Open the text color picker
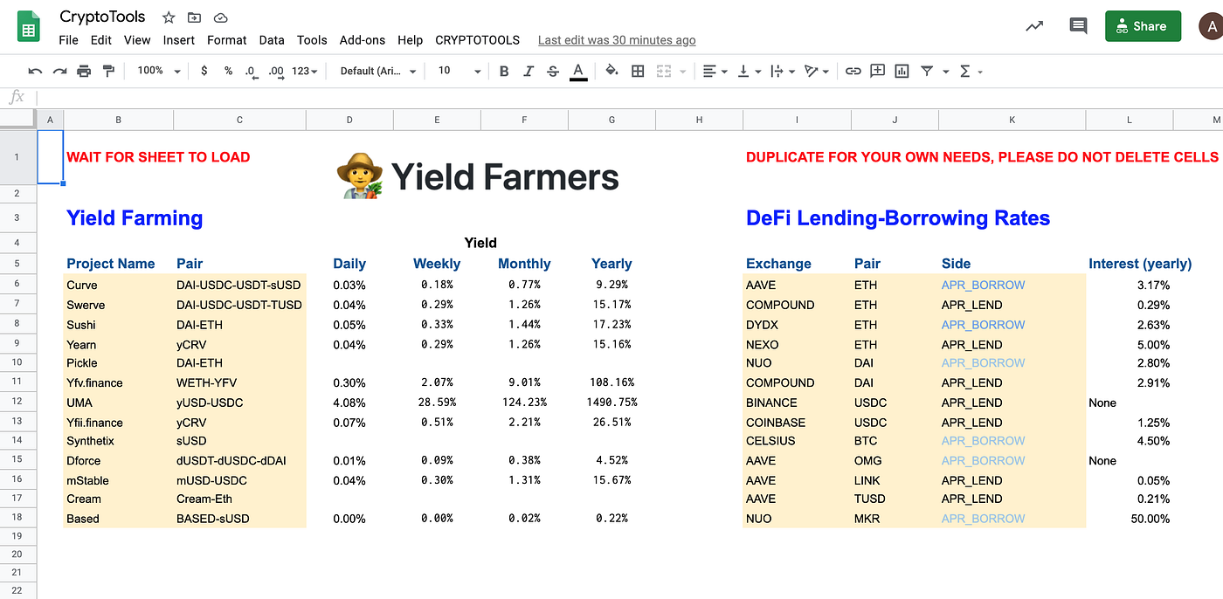The image size is (1223, 599). click(x=577, y=72)
